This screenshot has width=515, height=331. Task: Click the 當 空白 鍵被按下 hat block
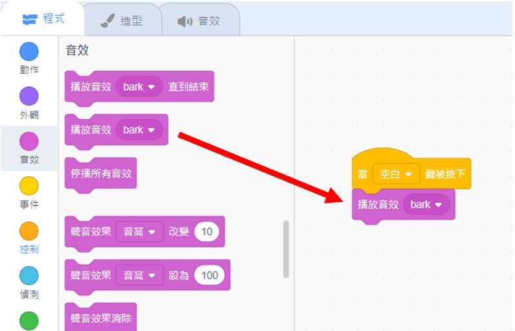pos(411,170)
